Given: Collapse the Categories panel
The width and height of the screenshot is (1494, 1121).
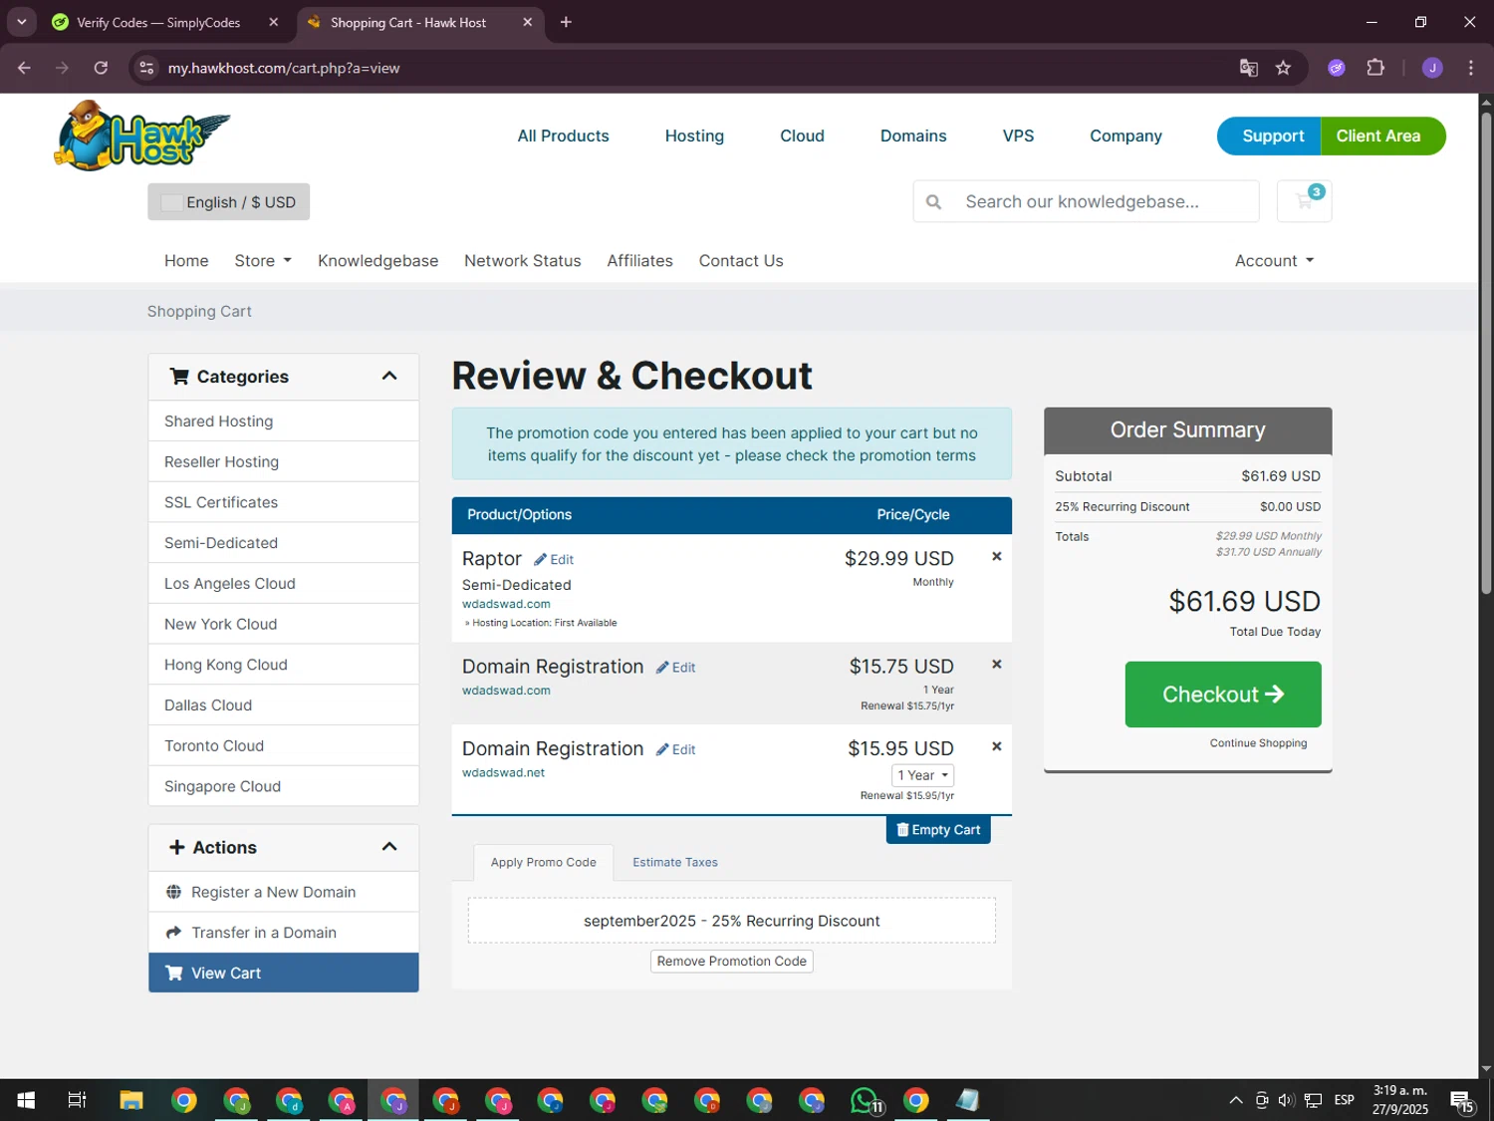Looking at the screenshot, I should (389, 376).
